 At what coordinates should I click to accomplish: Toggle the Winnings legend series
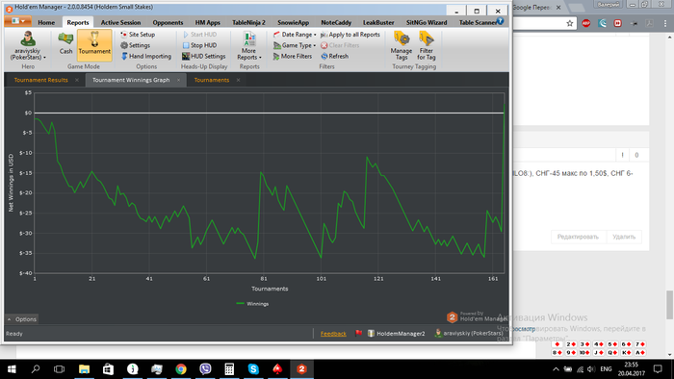252,303
